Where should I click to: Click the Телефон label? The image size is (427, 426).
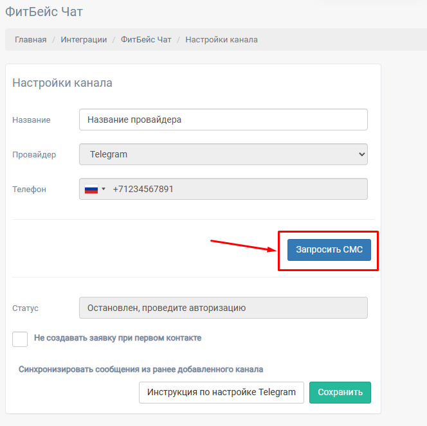click(29, 190)
